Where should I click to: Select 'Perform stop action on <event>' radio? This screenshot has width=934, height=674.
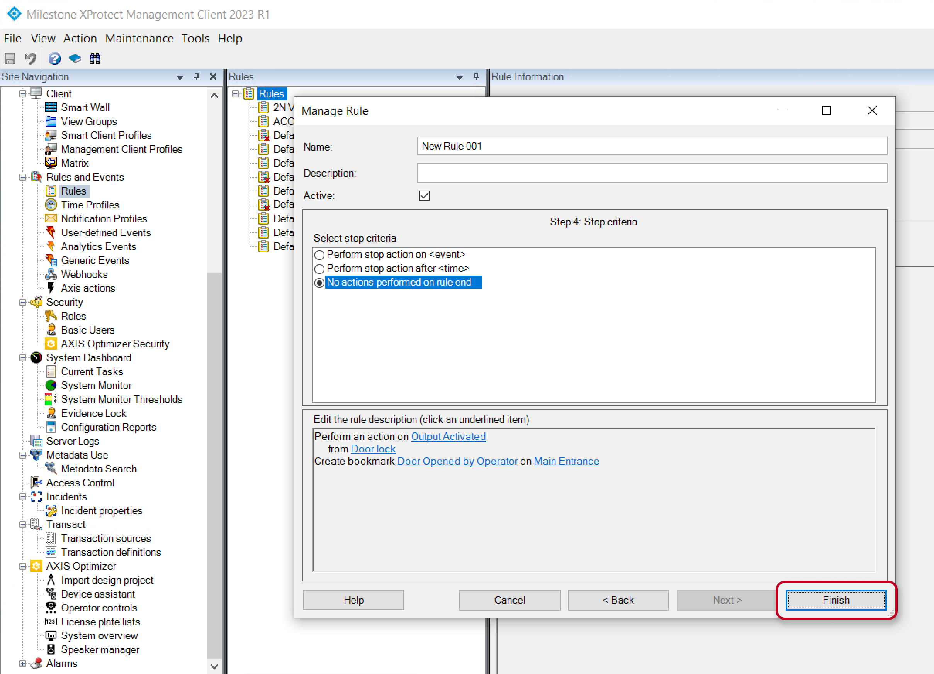[x=319, y=255]
